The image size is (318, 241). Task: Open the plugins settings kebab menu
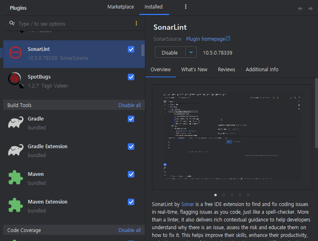click(186, 7)
